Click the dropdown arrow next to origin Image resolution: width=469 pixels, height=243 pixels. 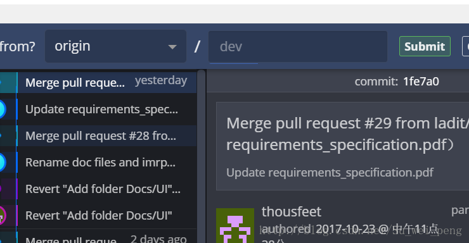click(x=172, y=47)
